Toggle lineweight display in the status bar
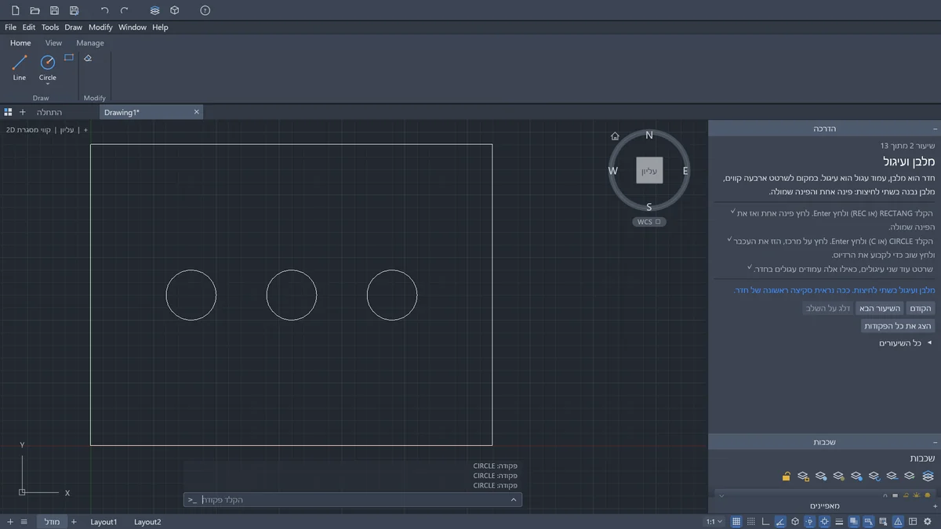The width and height of the screenshot is (941, 529). coord(838,522)
